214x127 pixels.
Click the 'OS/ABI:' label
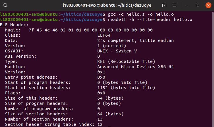[14, 51]
